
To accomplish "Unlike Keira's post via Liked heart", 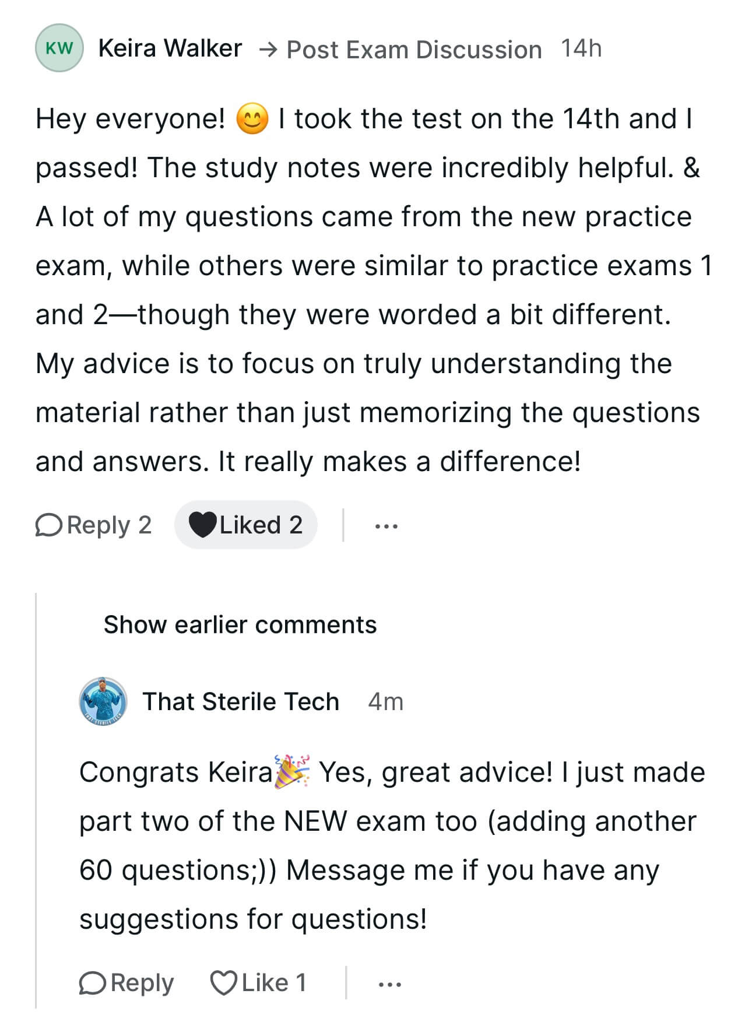I will click(203, 525).
